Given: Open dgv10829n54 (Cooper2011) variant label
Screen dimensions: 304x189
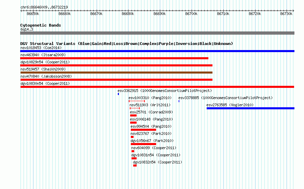Looking at the screenshot, I should pos(45,62).
